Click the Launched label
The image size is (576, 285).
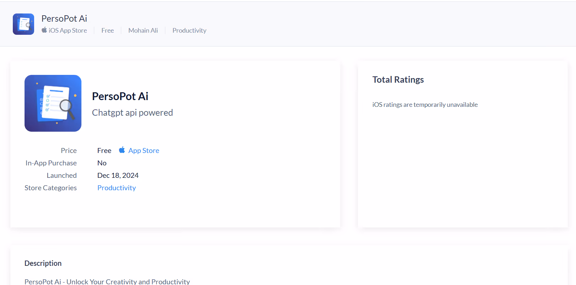tap(62, 175)
